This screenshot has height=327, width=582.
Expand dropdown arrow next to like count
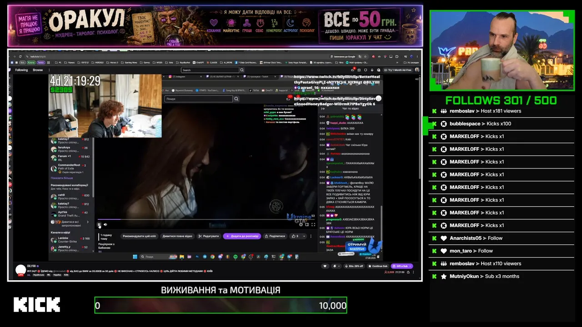point(304,236)
